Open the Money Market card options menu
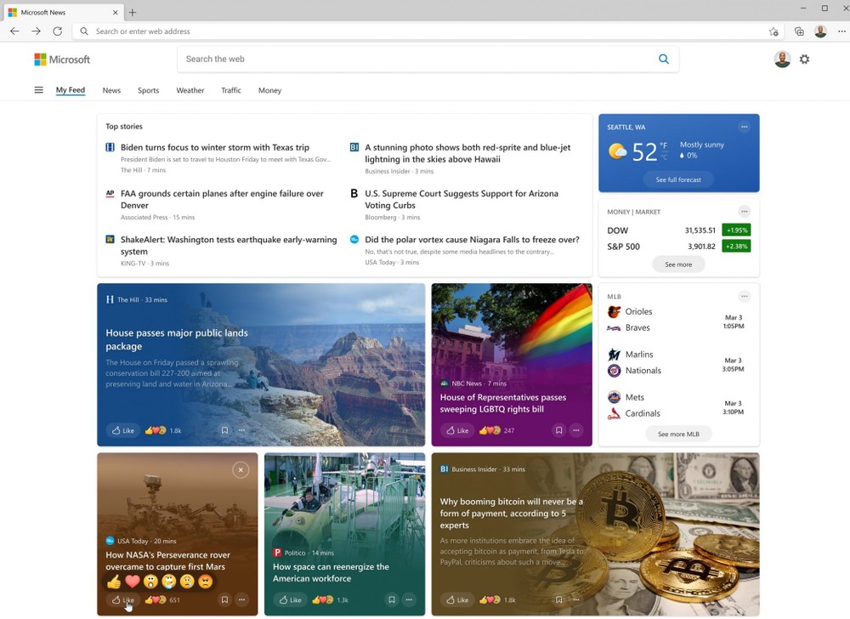 tap(745, 212)
